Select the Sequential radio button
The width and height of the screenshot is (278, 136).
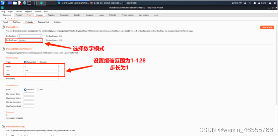tap(25, 62)
